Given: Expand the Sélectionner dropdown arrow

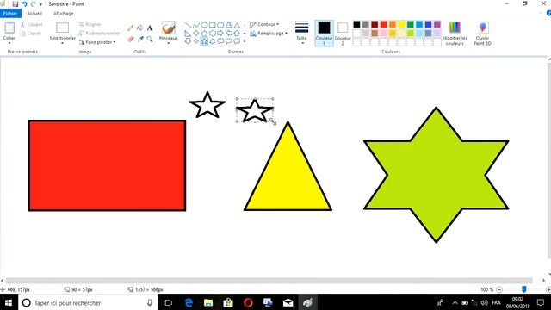Looking at the screenshot, I should [62, 43].
